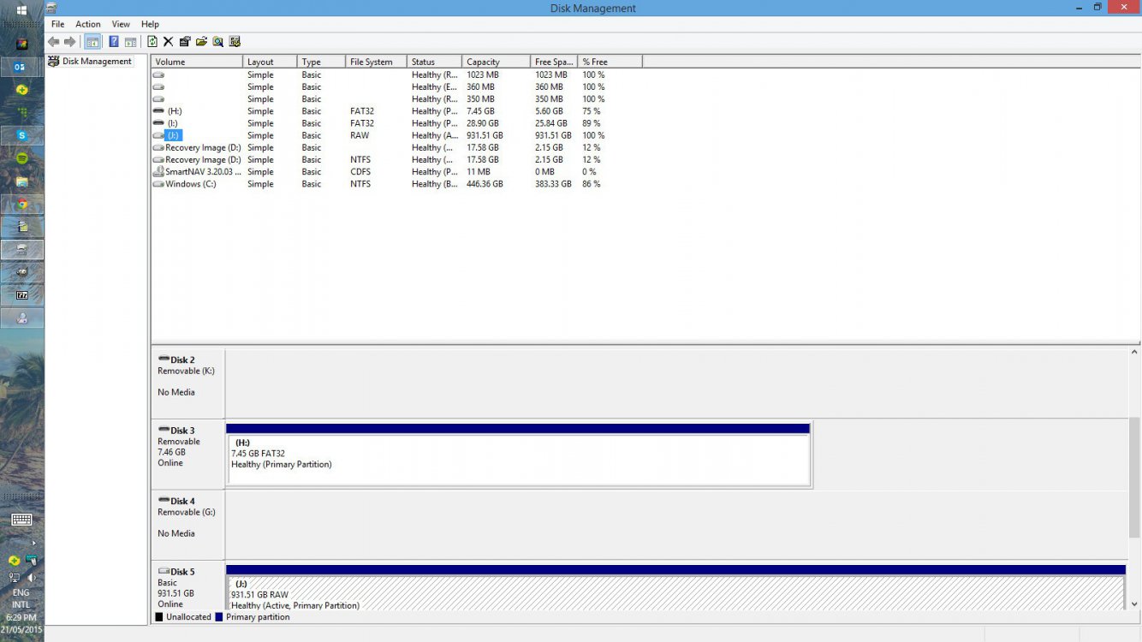Click the Delete (X) toolbar icon
Screen dimensions: 1142x642
pos(168,41)
